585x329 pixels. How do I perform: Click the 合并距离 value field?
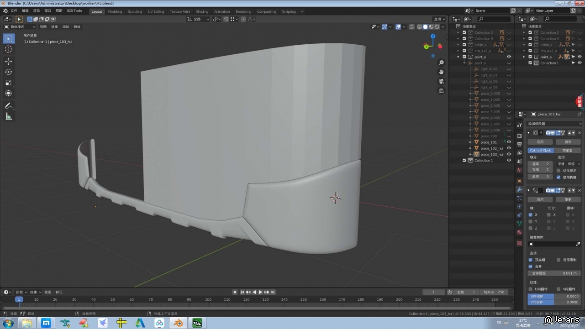tap(554, 273)
